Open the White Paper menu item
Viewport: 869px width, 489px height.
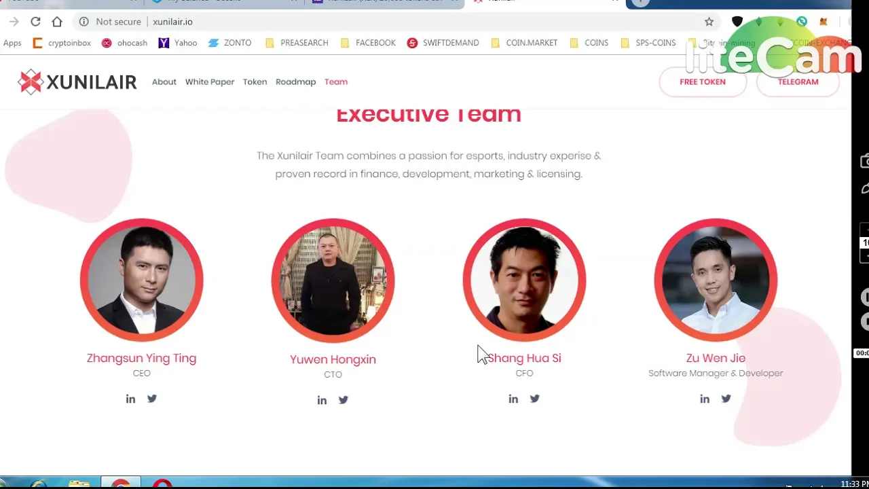pos(210,81)
